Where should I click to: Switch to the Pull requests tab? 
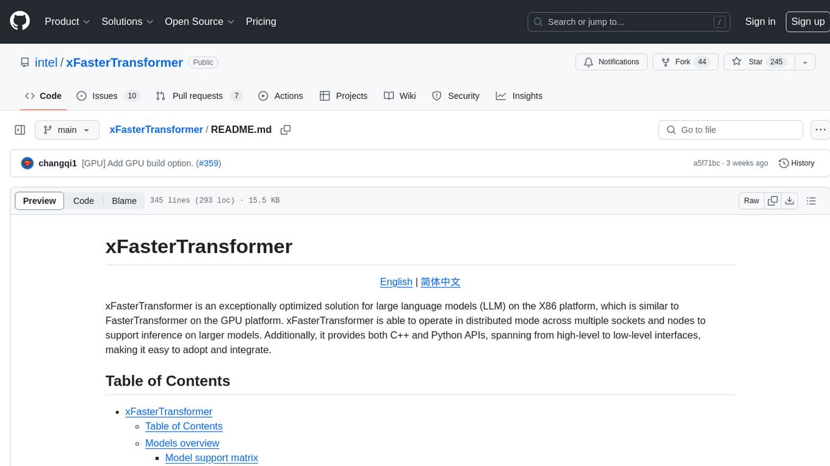click(x=199, y=96)
